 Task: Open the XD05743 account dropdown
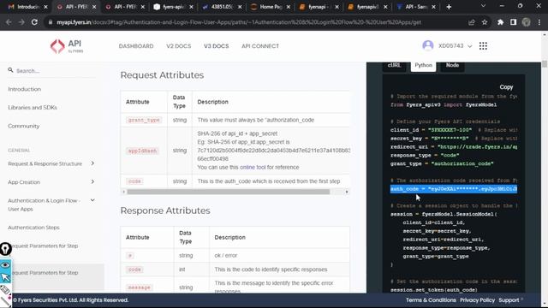point(455,46)
